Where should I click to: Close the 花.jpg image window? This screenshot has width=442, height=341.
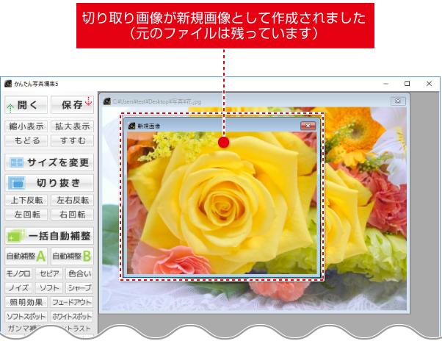398,101
